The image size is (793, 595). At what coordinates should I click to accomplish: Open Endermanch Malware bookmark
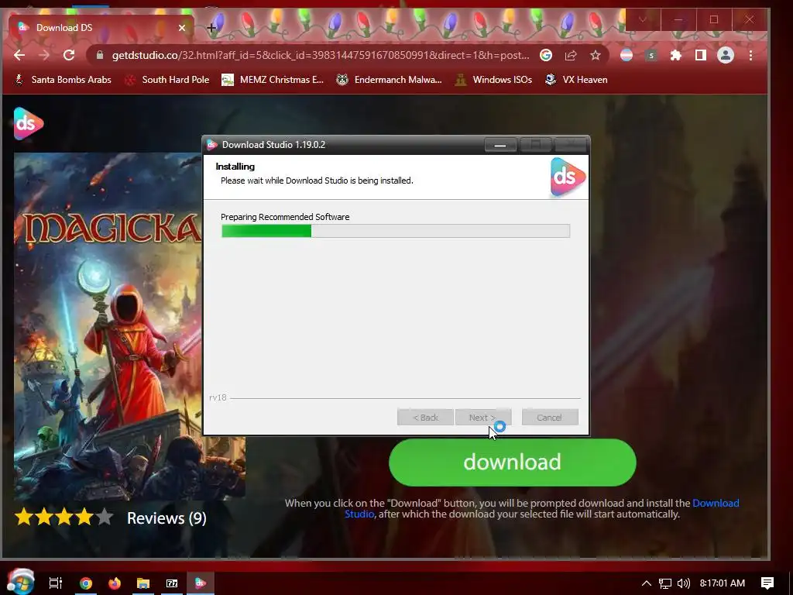click(x=389, y=80)
